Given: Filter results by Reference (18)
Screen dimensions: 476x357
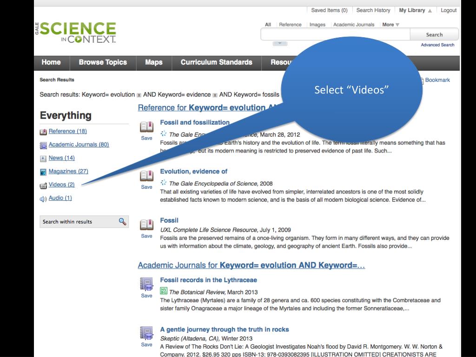Looking at the screenshot, I should [68, 131].
